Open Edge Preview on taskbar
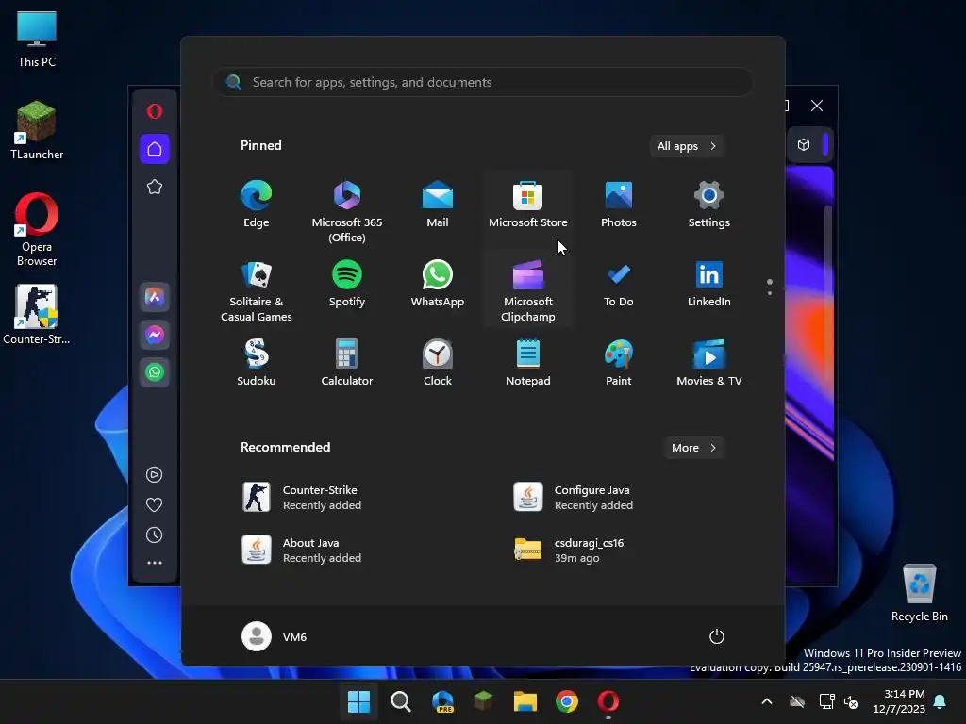 (442, 701)
